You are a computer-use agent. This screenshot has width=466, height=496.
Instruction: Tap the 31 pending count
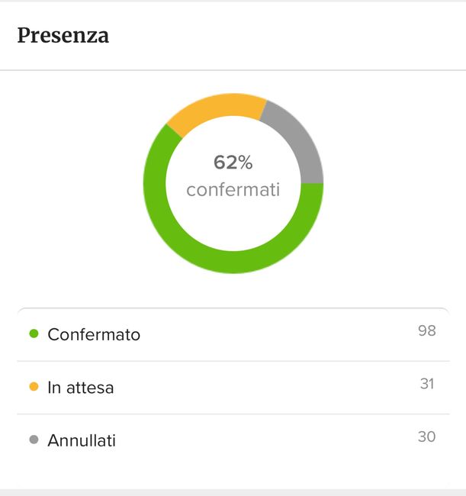427,384
